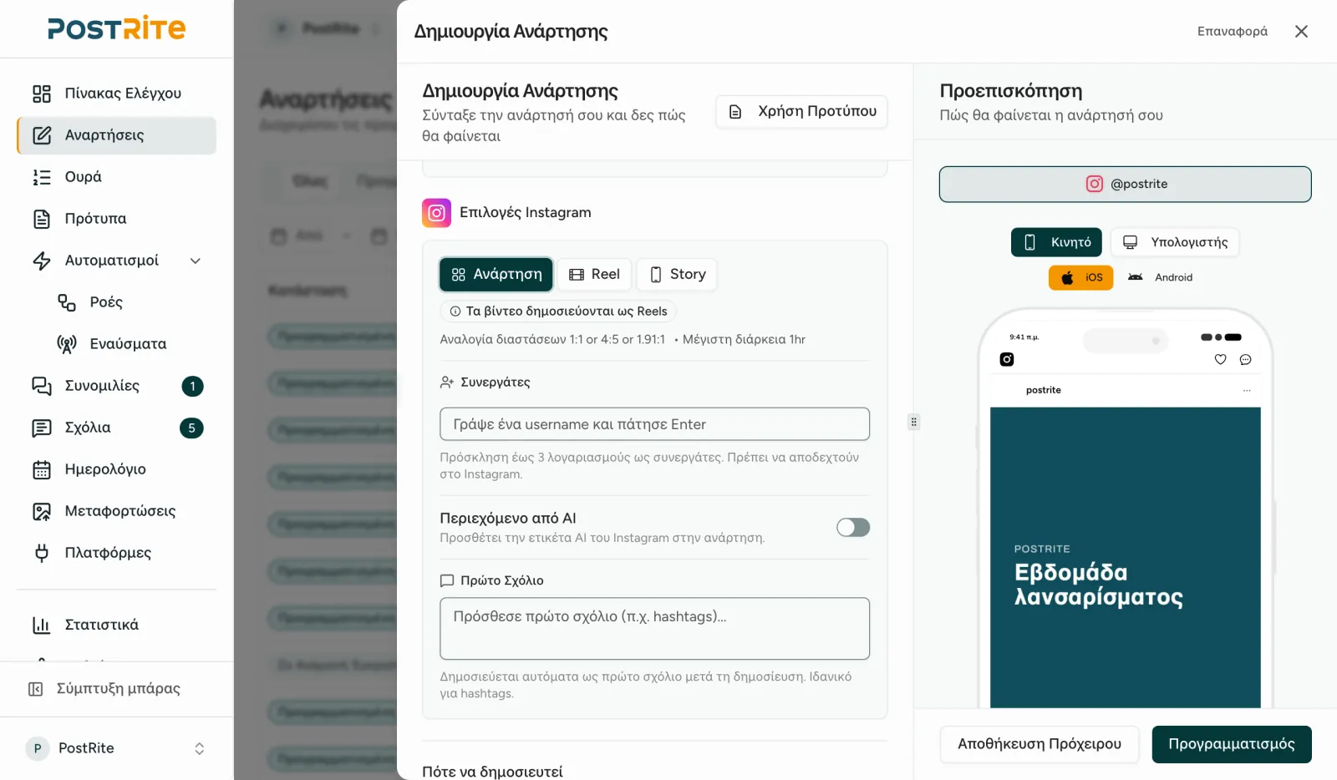Screen dimensions: 1337x780
Task: Click the Πρώτο Σχόλιο text area
Action: (654, 629)
